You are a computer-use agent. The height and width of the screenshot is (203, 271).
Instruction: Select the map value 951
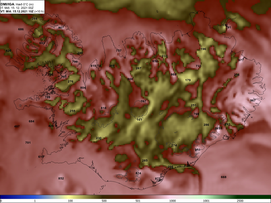198,150
